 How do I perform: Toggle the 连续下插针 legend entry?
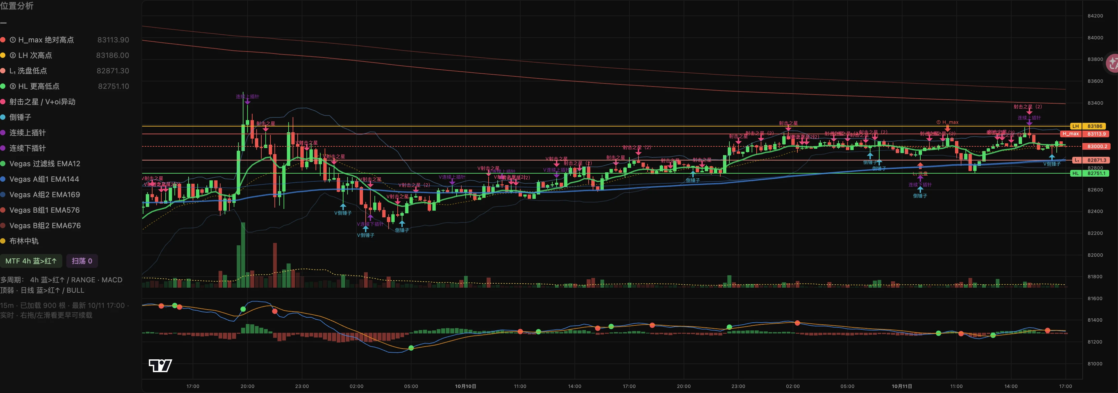(23, 148)
